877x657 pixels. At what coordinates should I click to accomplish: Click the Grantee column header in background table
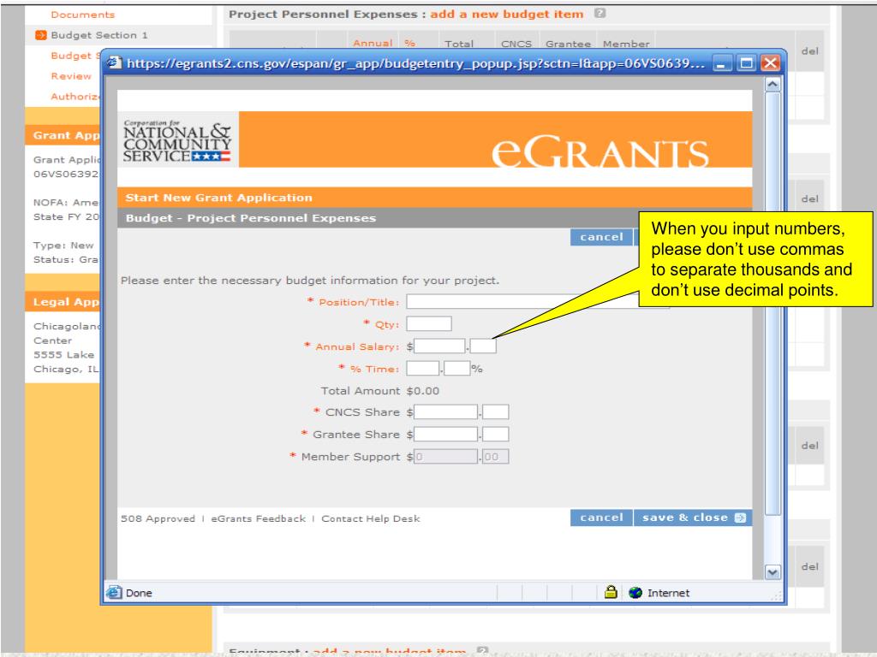point(568,44)
